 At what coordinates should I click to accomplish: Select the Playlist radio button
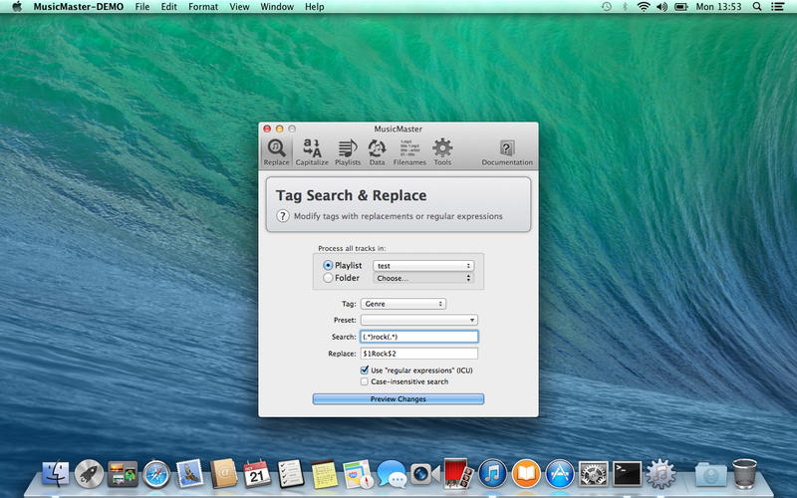coord(328,265)
